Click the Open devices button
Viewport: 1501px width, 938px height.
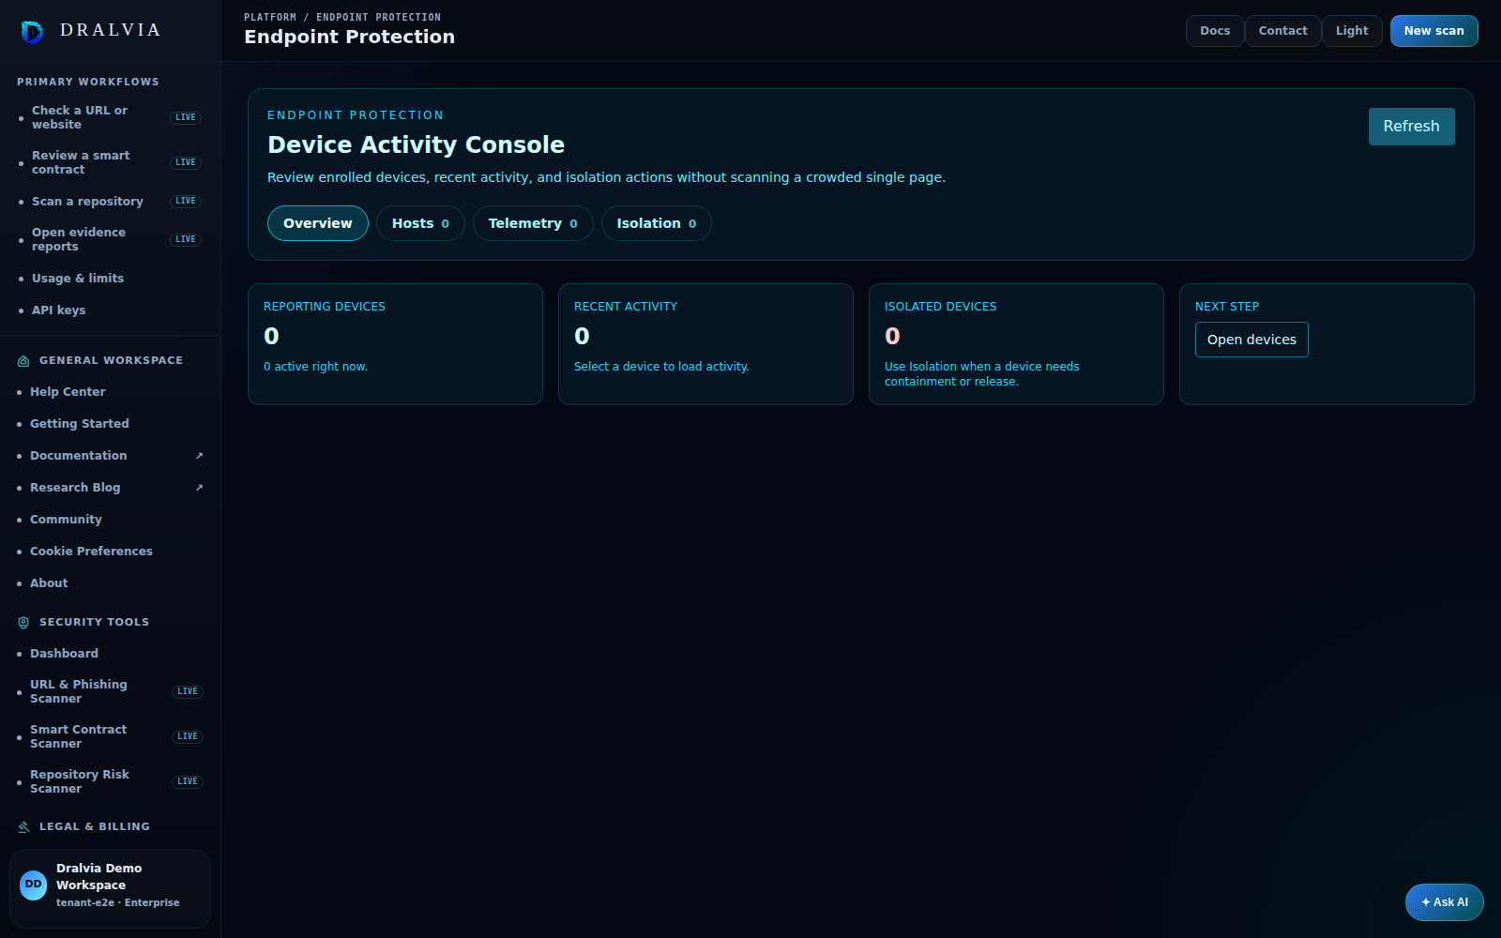click(1251, 340)
